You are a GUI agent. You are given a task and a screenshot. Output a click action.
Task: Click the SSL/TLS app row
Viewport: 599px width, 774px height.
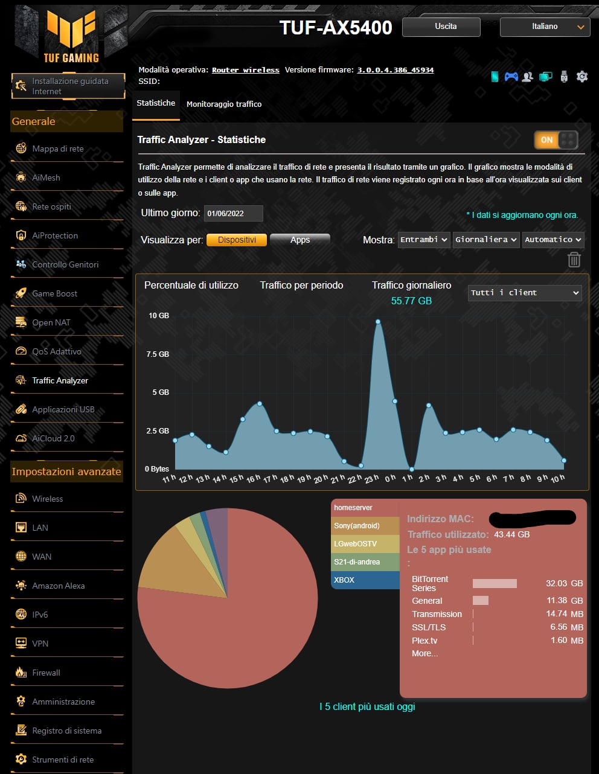click(498, 627)
